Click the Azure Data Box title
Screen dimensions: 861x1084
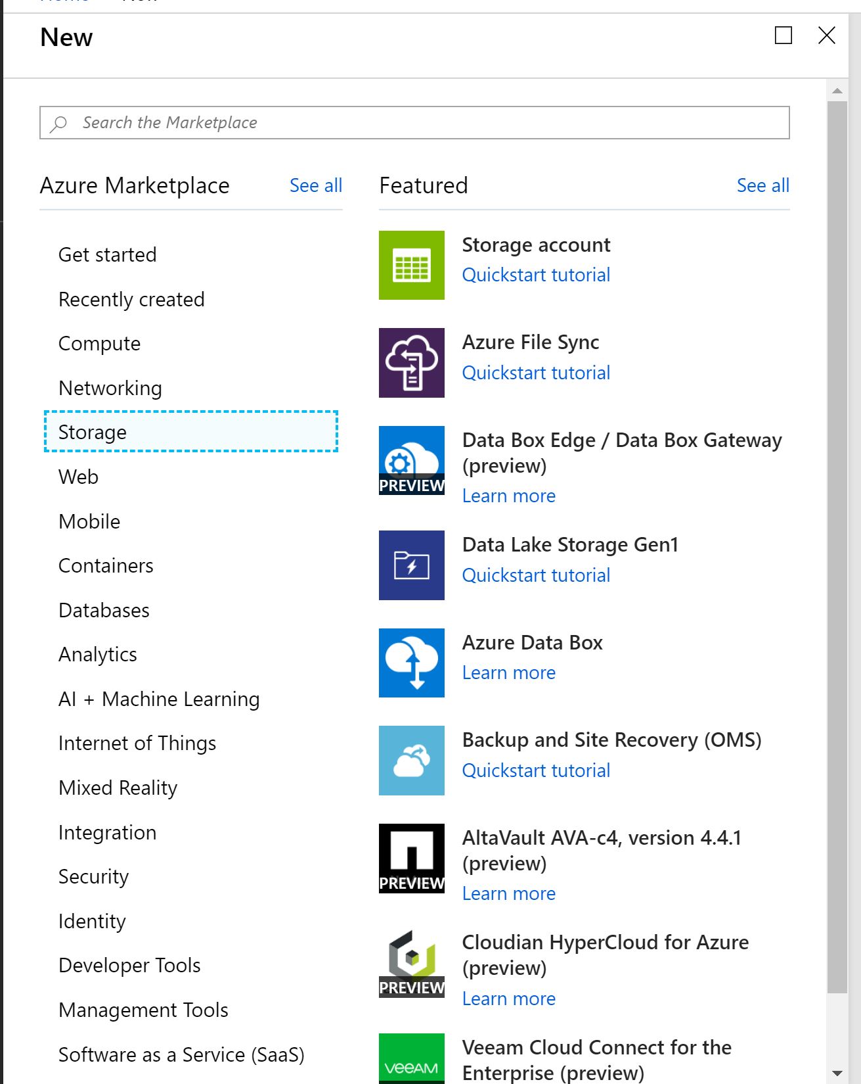(532, 642)
